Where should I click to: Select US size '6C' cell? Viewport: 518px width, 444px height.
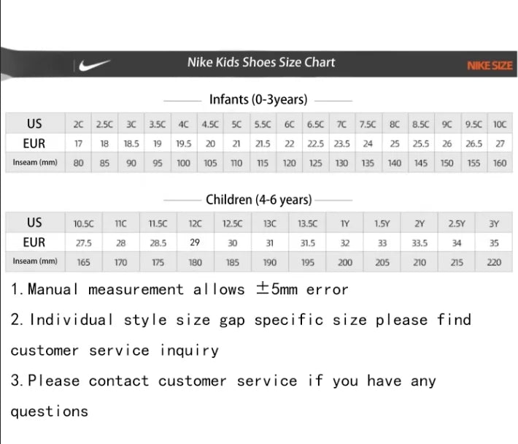(x=290, y=124)
